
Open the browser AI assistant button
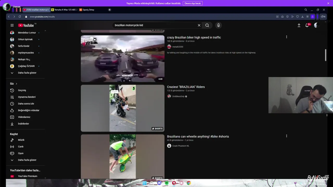[323, 17]
